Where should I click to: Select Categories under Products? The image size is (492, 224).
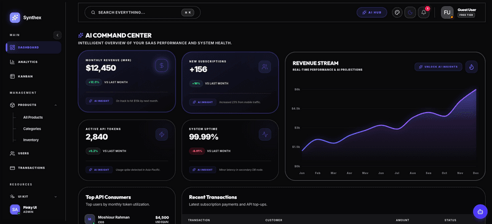[32, 129]
